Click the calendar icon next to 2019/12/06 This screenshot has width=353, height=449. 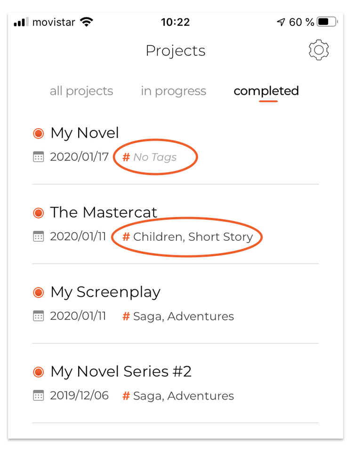pos(38,395)
